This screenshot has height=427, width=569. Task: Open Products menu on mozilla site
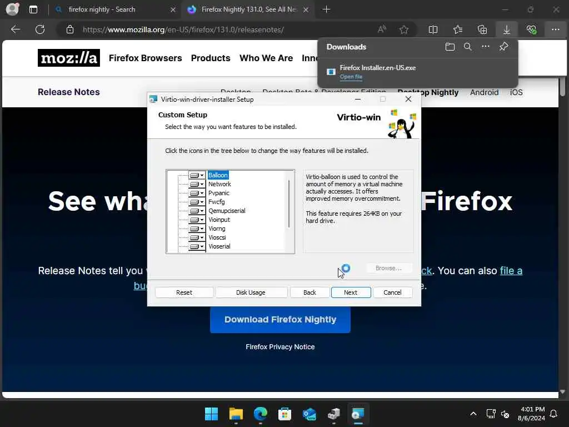tap(211, 58)
